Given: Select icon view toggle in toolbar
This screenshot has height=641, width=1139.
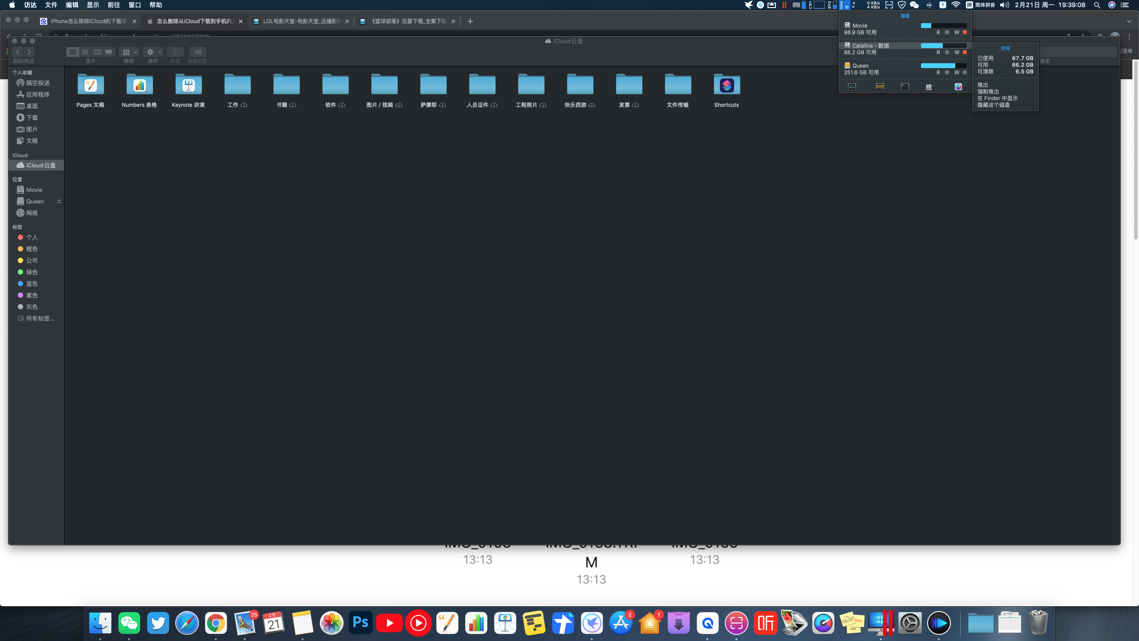Looking at the screenshot, I should click(73, 52).
